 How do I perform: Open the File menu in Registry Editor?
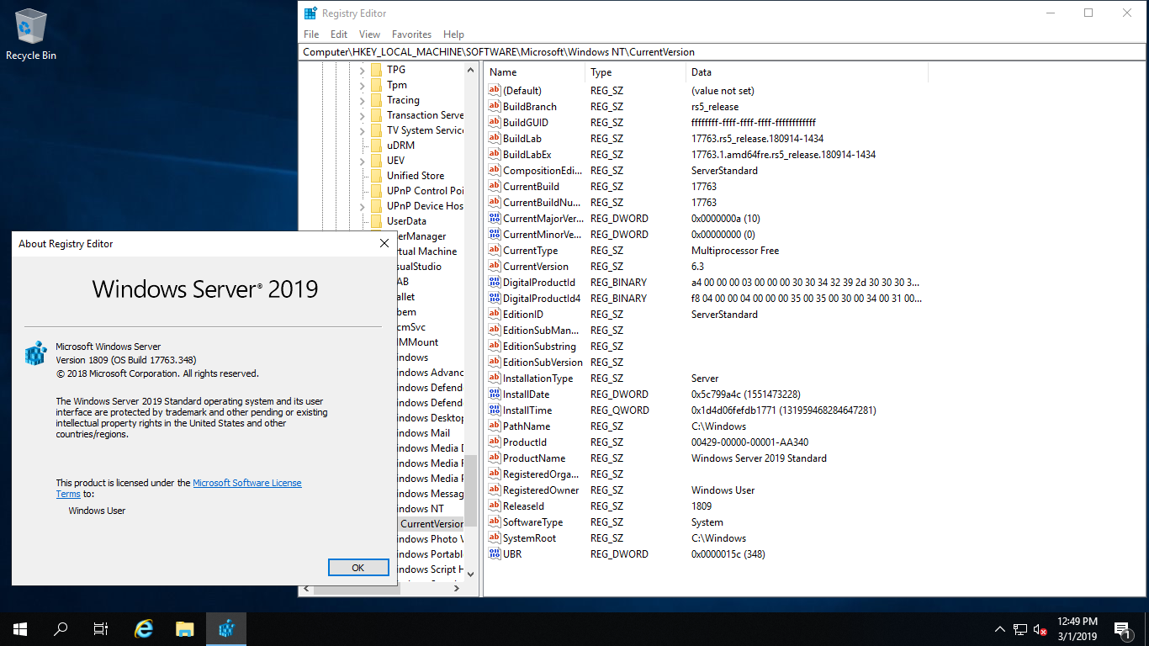point(311,34)
